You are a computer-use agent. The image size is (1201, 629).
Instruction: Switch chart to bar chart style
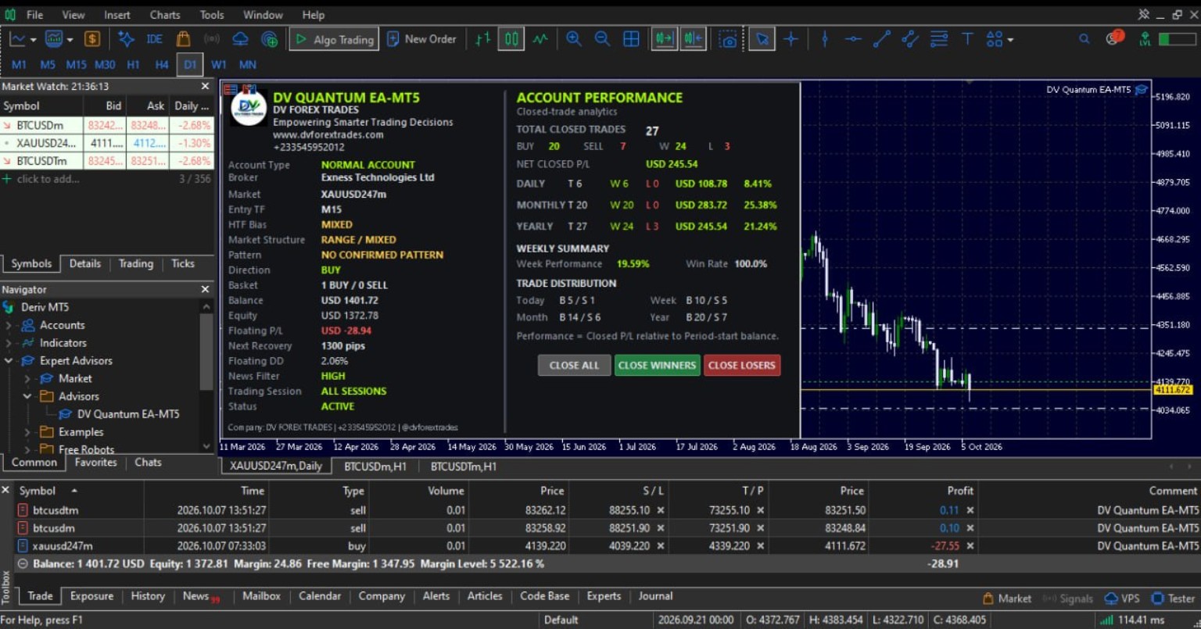point(482,39)
